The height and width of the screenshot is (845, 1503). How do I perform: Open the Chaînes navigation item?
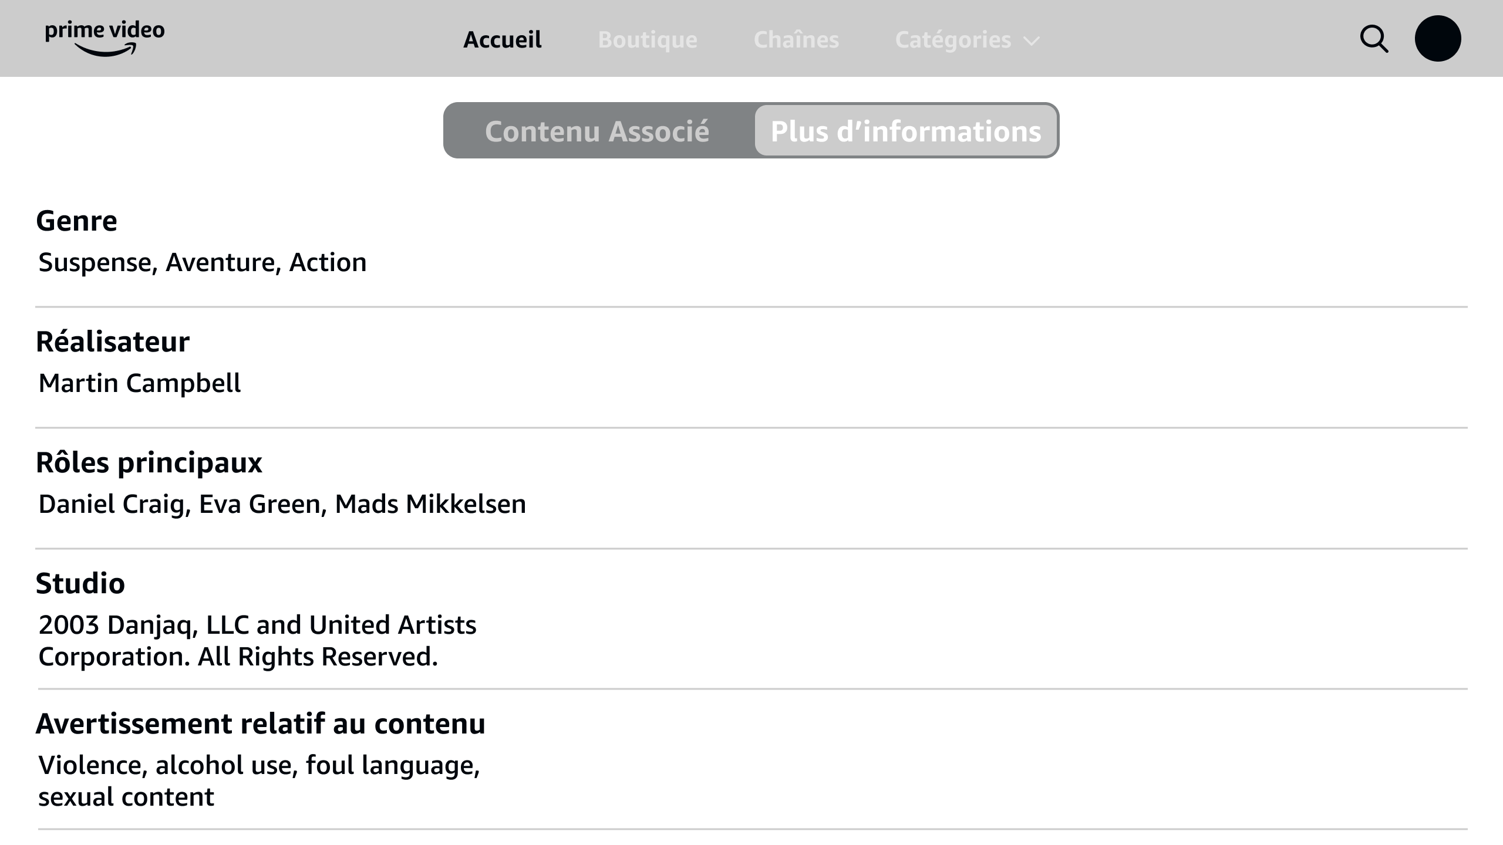pyautogui.click(x=796, y=40)
